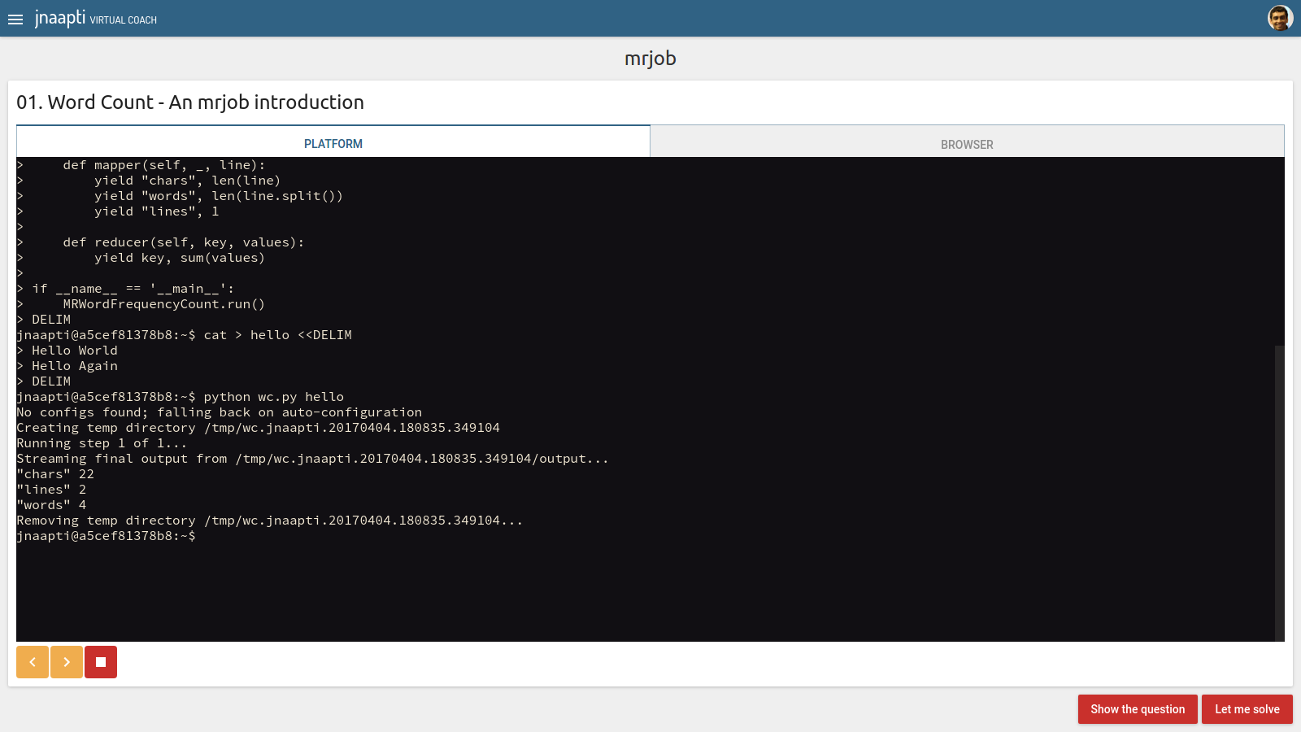Click the 'Hello Again' input line
Image resolution: width=1301 pixels, height=732 pixels.
point(75,366)
